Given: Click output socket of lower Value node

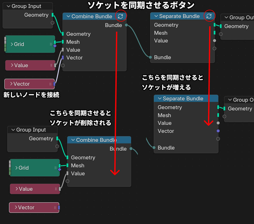Looking at the screenshot, I should (60, 189).
